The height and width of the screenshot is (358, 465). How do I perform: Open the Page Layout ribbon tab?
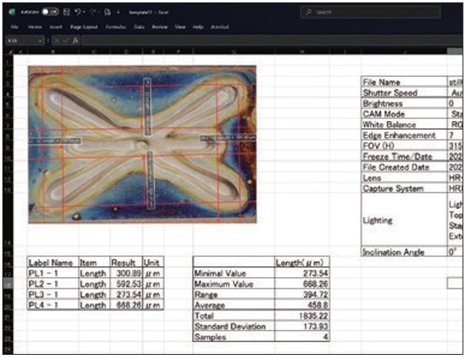point(84,27)
